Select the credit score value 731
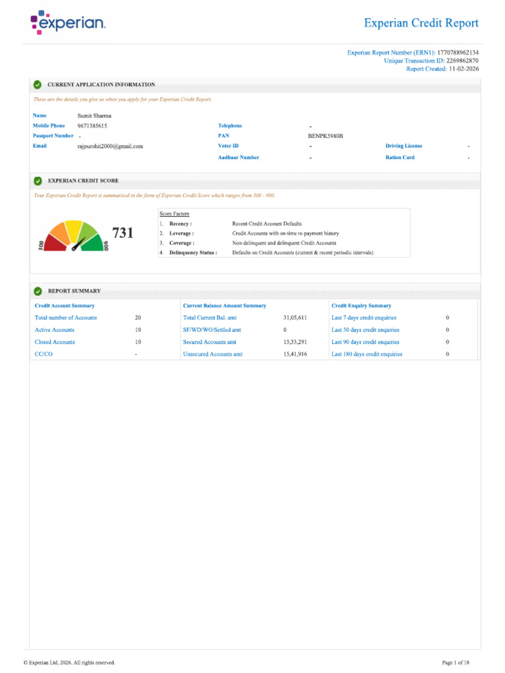505x673 pixels. pyautogui.click(x=123, y=233)
